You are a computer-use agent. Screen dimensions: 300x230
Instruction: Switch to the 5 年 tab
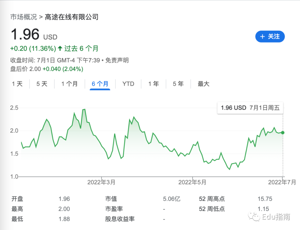click(178, 84)
